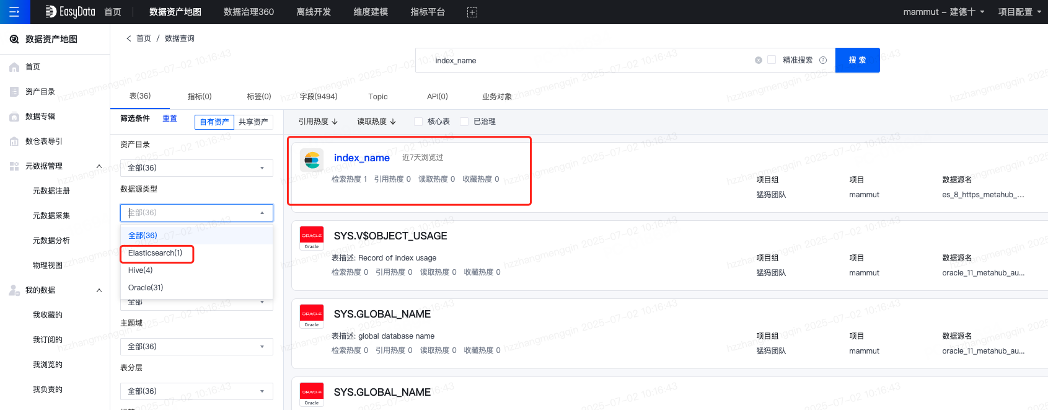This screenshot has width=1048, height=410.
Task: Open the 表分层 全部(36) dropdown
Action: click(196, 391)
